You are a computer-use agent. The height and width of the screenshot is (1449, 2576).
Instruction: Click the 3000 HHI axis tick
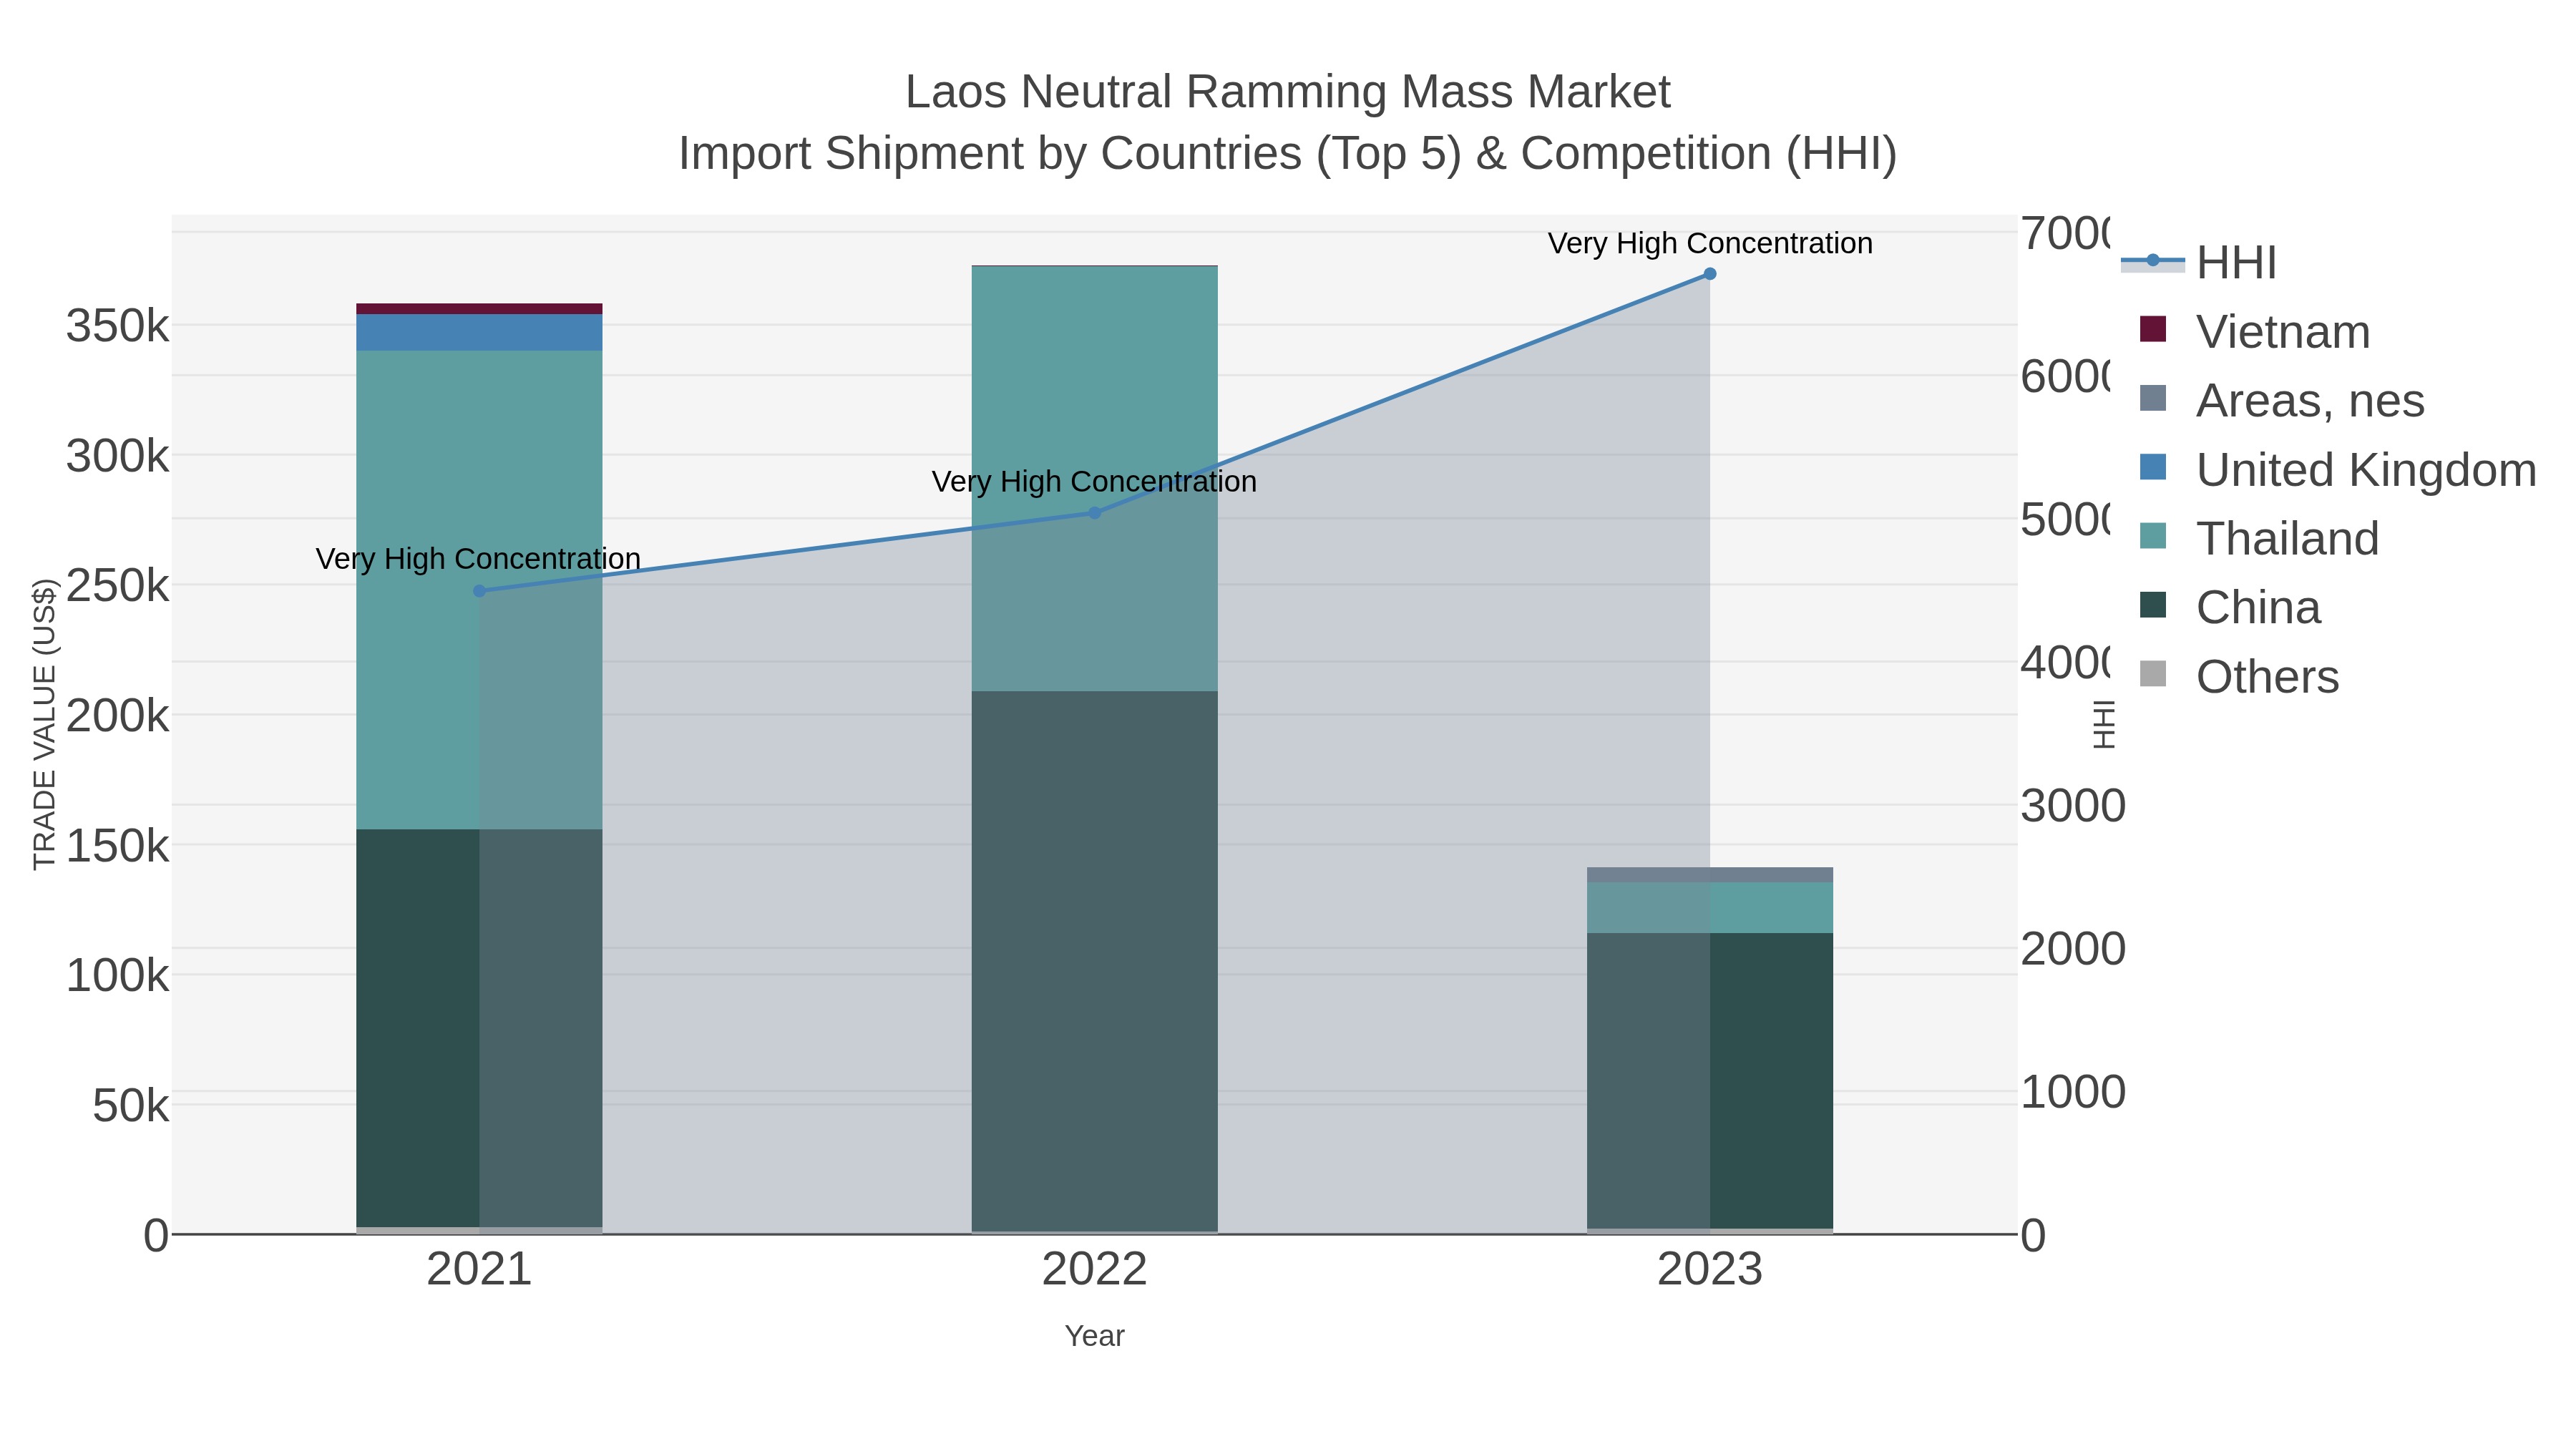(x=2072, y=806)
